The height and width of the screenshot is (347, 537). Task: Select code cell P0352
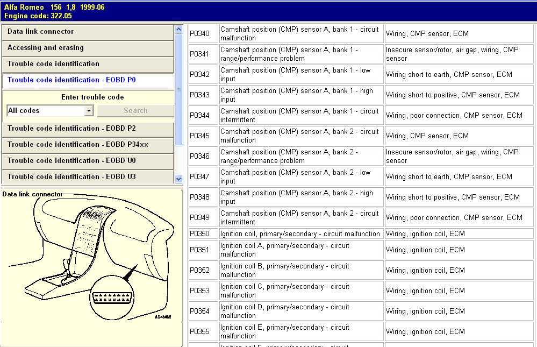[203, 271]
